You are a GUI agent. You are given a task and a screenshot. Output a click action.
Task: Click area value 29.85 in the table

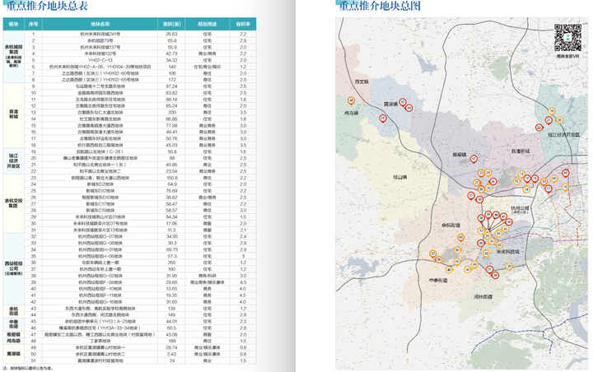coord(171,282)
